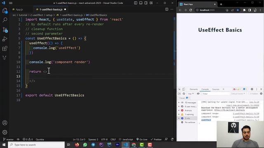Open the Search view in activity bar

(x=5, y=20)
